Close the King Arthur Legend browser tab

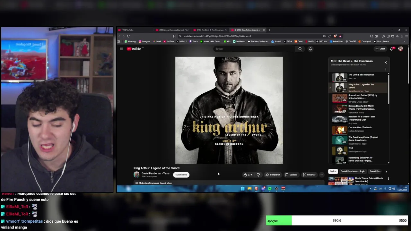pyautogui.click(x=264, y=30)
